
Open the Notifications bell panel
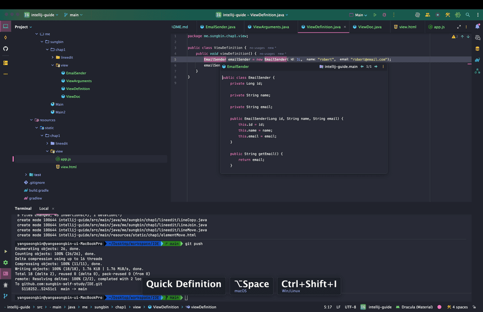click(x=477, y=27)
